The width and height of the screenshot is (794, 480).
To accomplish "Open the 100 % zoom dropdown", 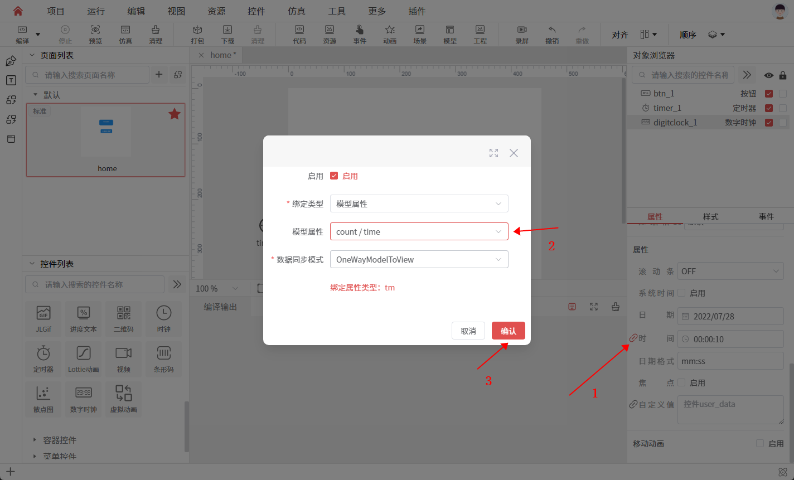I will [x=217, y=288].
